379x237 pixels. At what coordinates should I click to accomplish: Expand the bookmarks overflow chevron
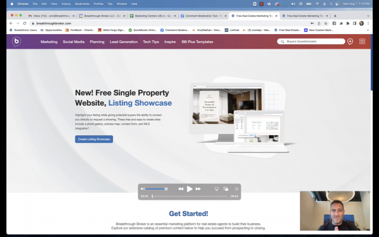368,30
